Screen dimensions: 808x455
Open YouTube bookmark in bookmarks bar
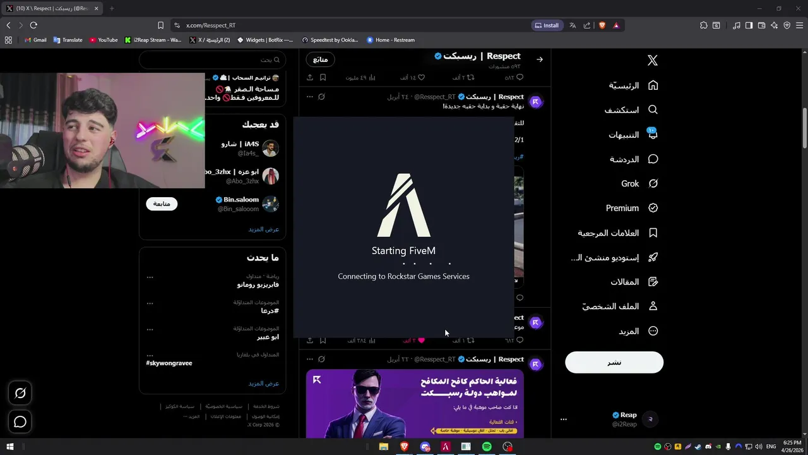click(104, 40)
